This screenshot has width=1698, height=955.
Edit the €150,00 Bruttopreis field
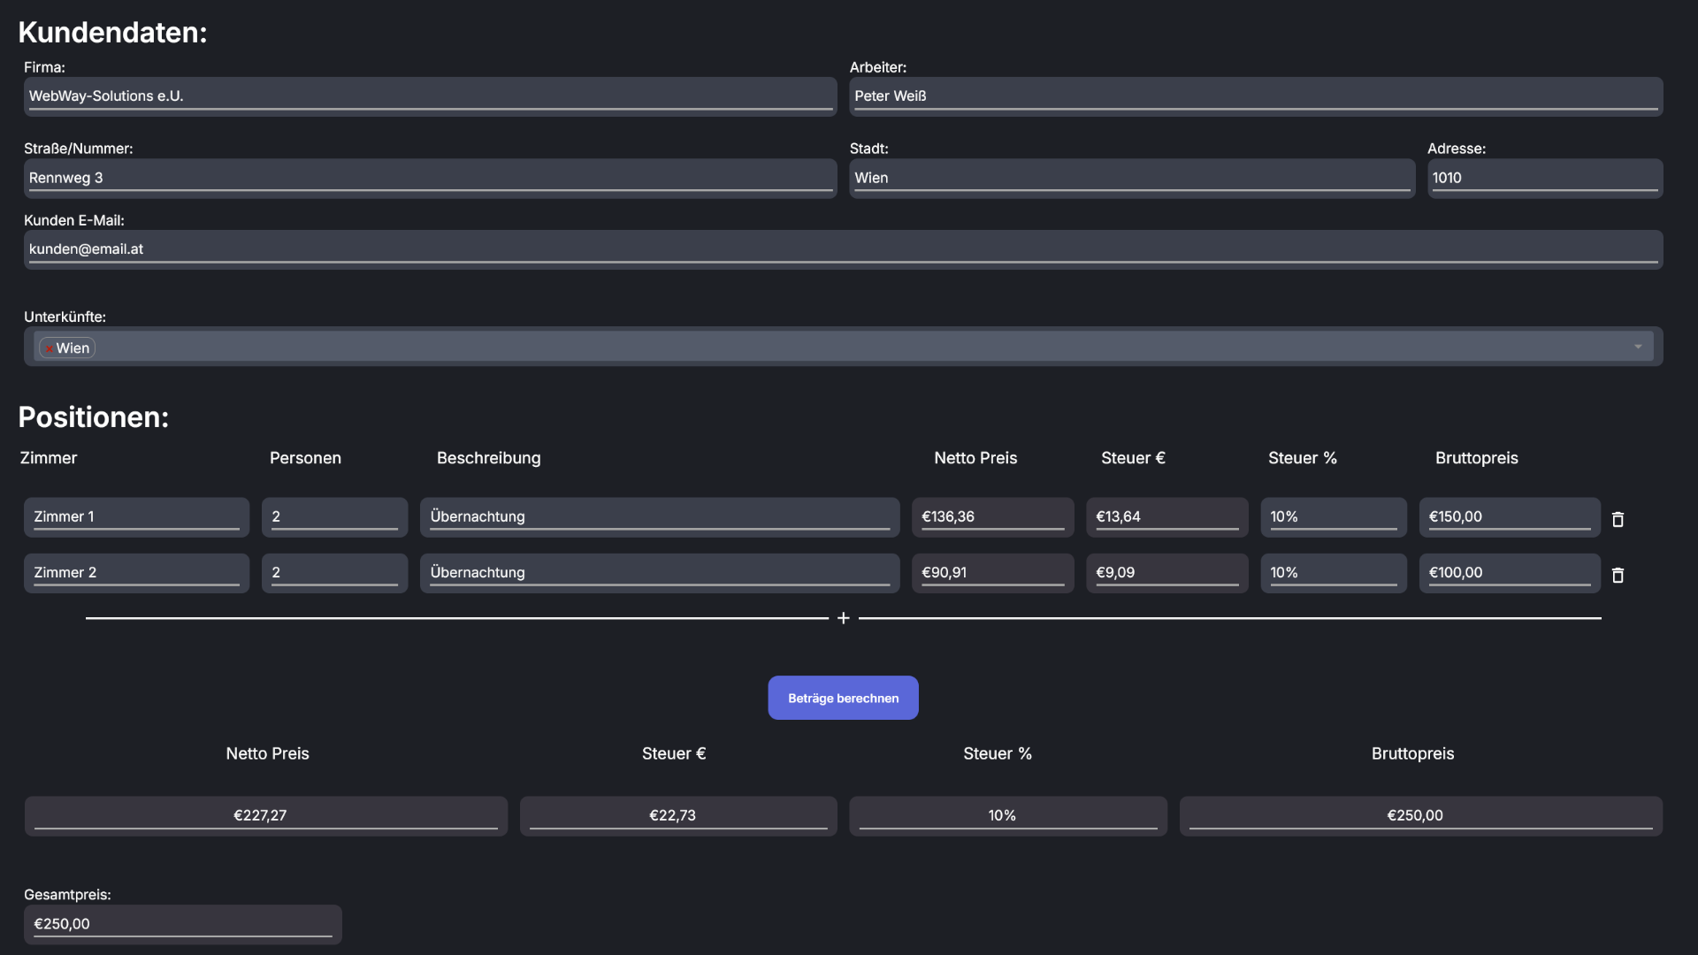1509,516
